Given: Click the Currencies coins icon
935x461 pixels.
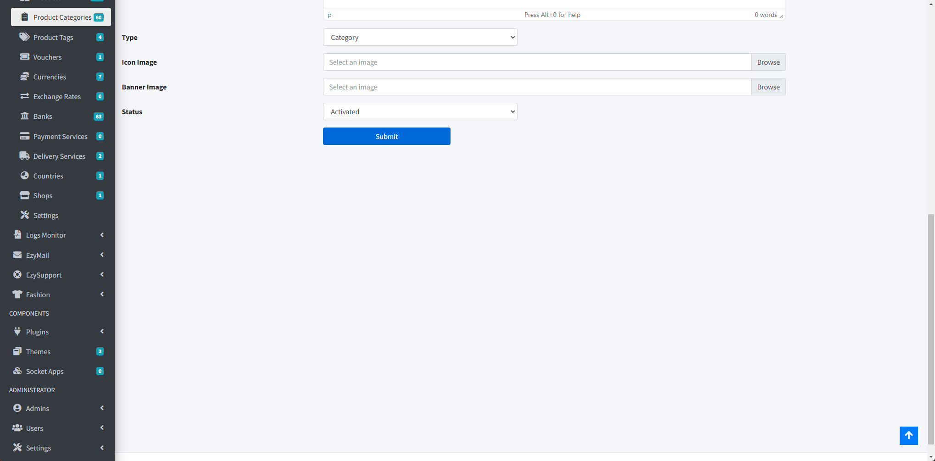Looking at the screenshot, I should click(x=24, y=77).
